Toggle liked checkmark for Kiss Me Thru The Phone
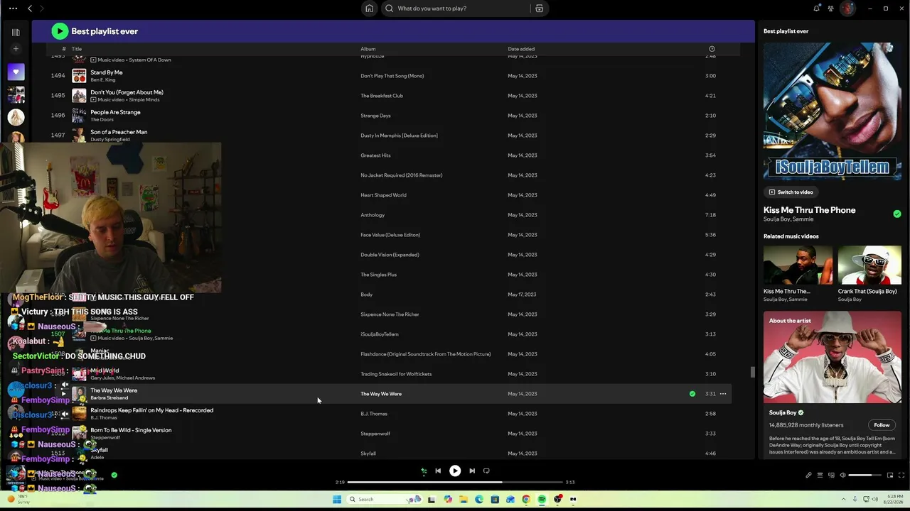 [897, 214]
